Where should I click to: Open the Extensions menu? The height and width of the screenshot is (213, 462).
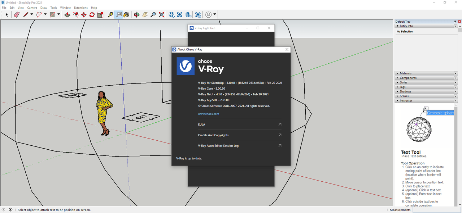point(81,8)
